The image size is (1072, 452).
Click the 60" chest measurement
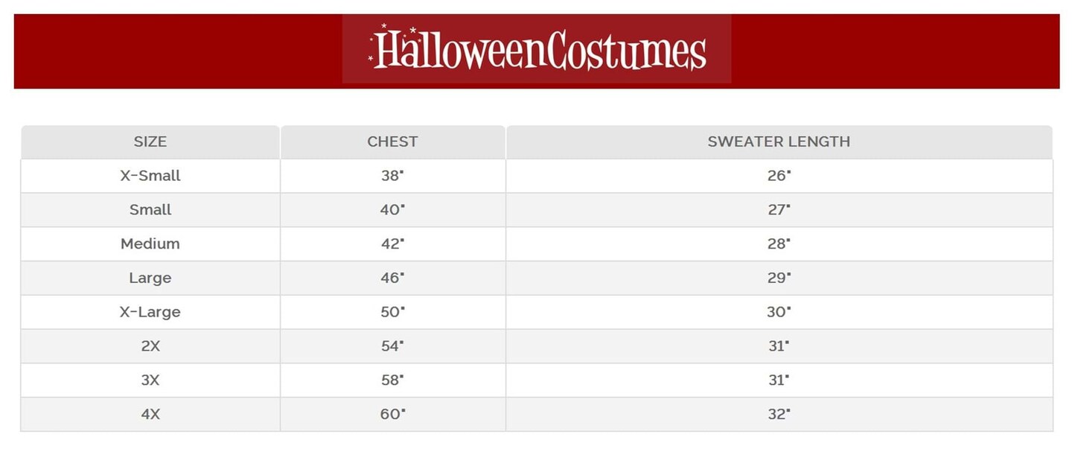pyautogui.click(x=392, y=414)
